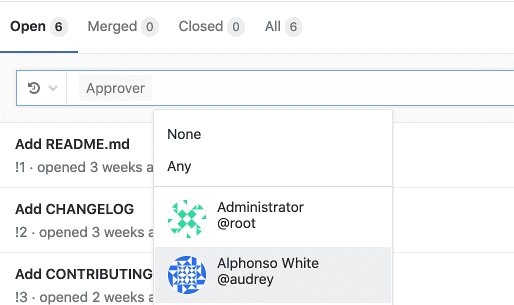Choose Any in the approver dropdown

pos(179,166)
